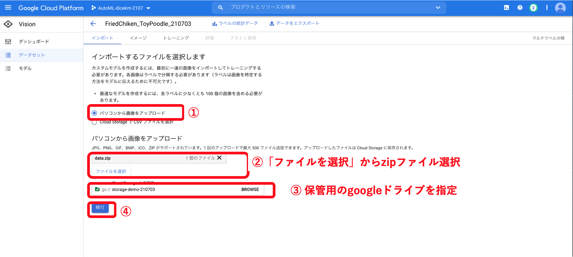Click BROWSE for the storage bucket

(x=250, y=189)
